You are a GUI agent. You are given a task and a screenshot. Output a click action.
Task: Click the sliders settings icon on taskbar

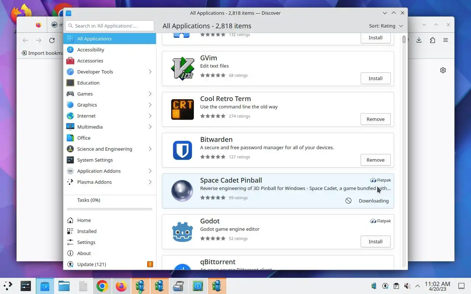[25, 286]
